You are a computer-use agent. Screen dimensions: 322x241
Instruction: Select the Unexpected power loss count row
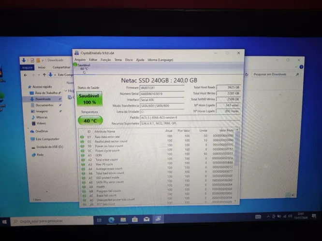pyautogui.click(x=158, y=199)
